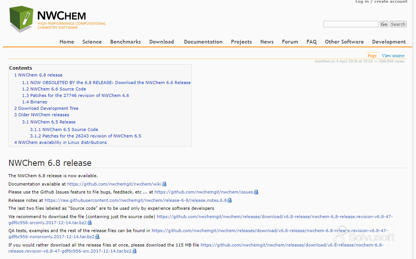Open the Science menu item
Screen dimensions: 416x259
click(x=92, y=42)
